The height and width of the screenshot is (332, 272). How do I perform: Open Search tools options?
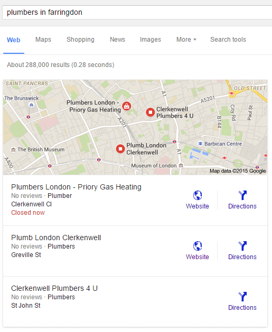(x=228, y=40)
